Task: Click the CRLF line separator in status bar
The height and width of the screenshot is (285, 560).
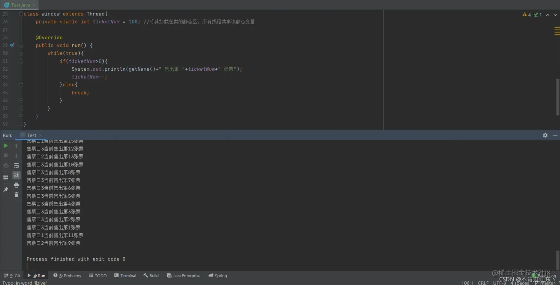Action: 483,283
